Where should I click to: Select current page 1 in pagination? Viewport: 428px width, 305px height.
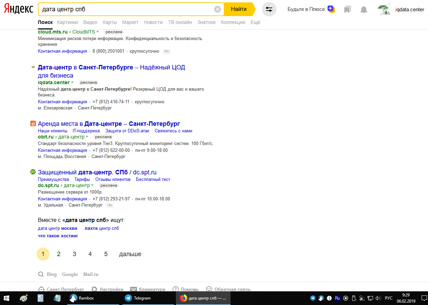coord(43,254)
